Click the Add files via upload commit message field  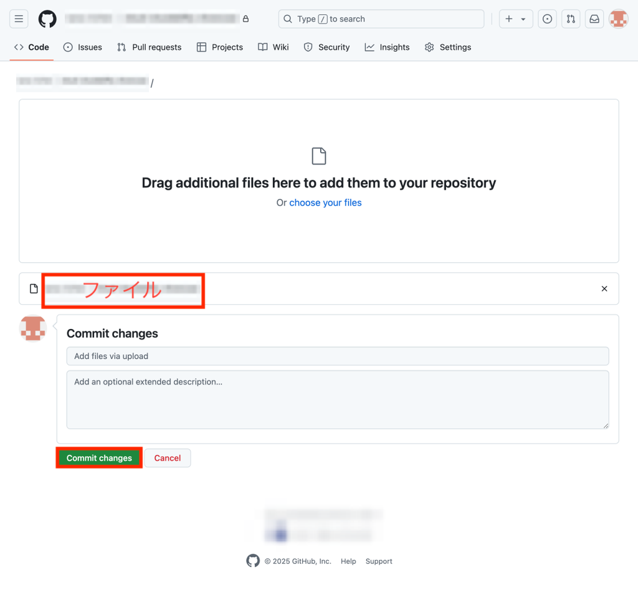pyautogui.click(x=338, y=356)
